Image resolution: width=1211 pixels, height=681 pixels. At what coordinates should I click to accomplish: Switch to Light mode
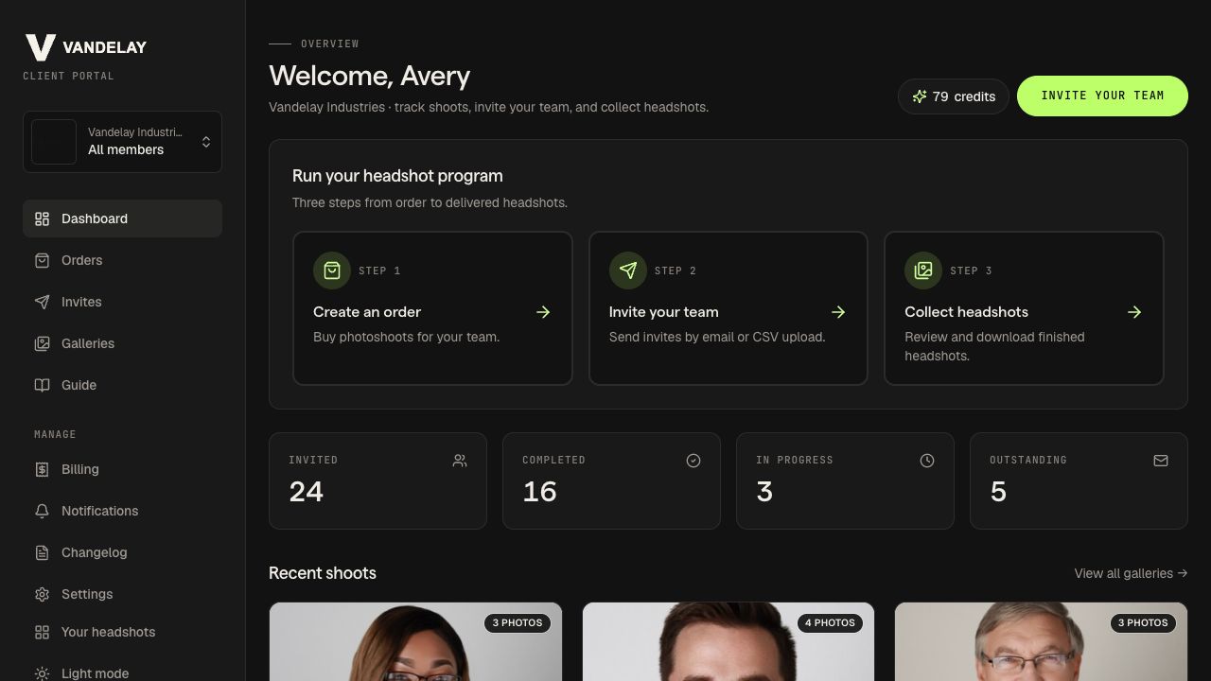122,670
